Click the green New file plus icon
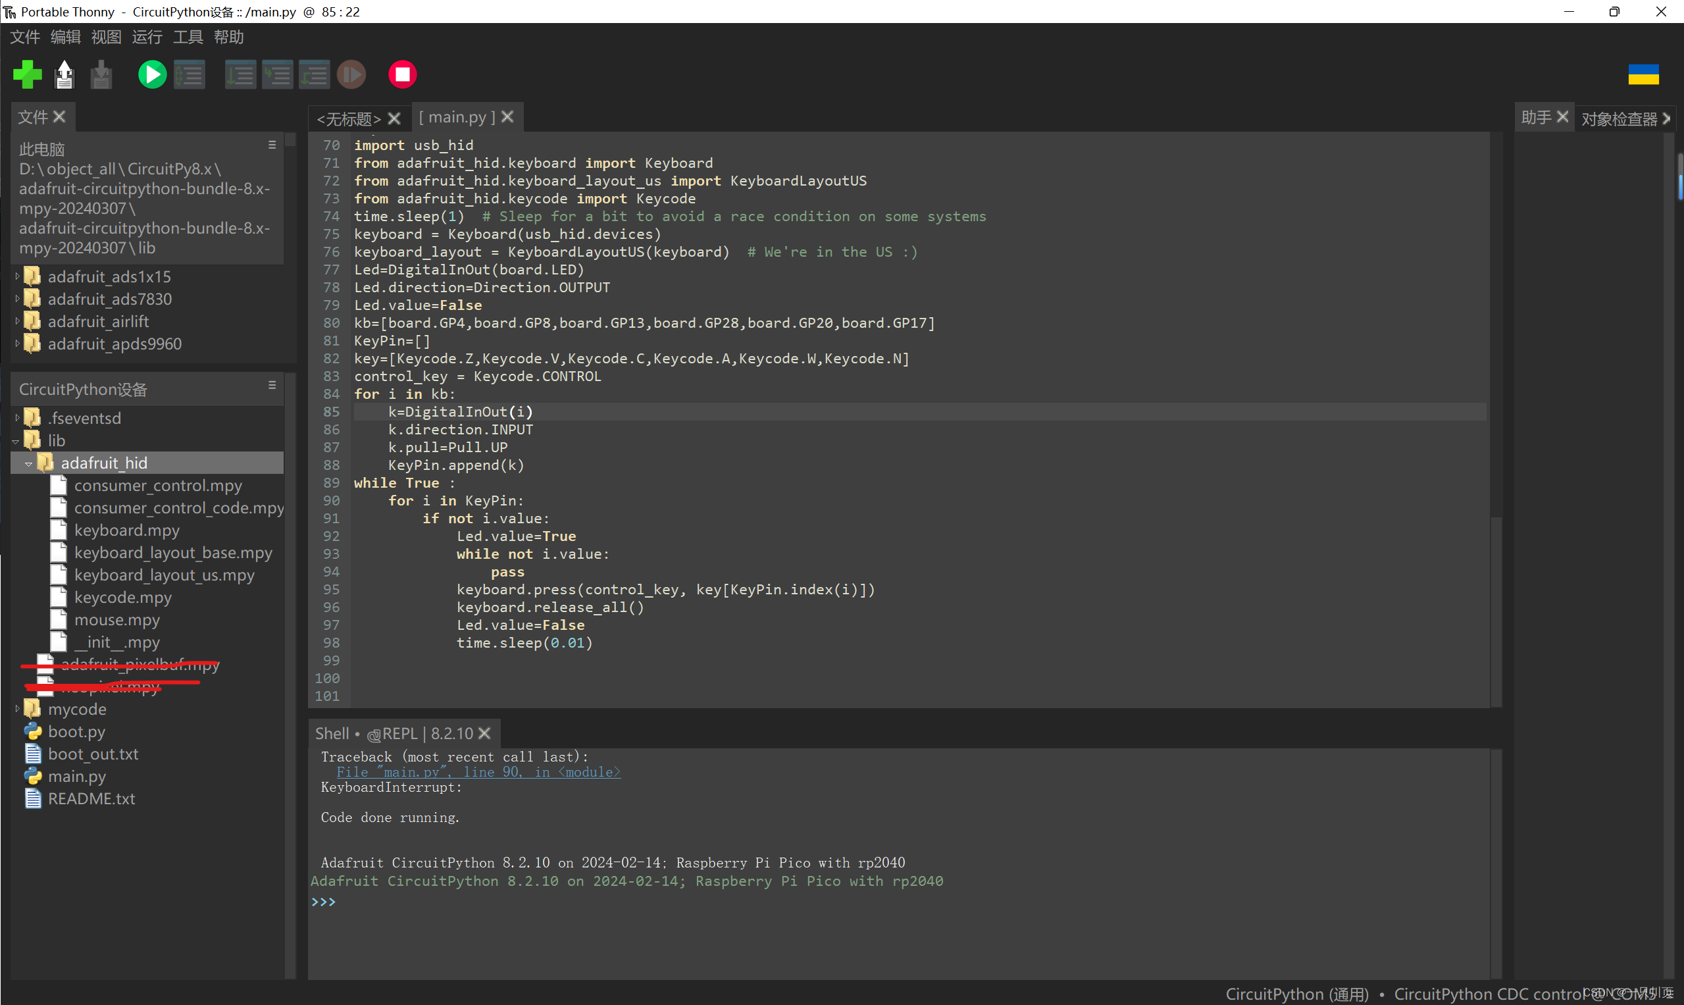The image size is (1684, 1005). (x=28, y=74)
